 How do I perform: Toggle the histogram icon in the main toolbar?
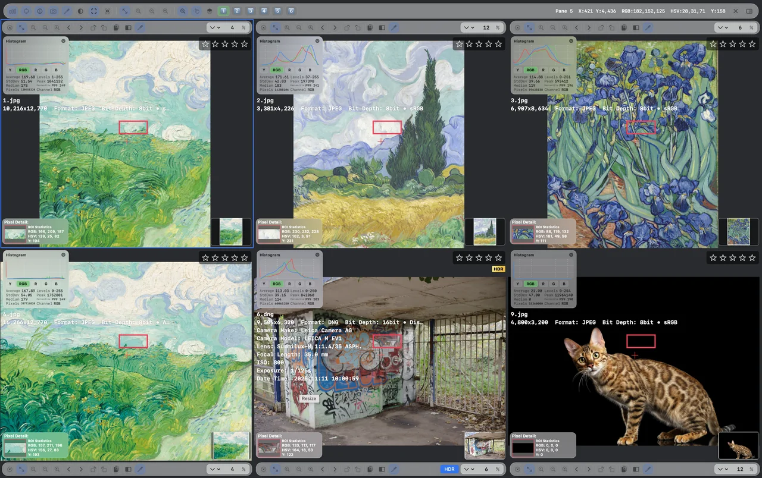pyautogui.click(x=13, y=11)
